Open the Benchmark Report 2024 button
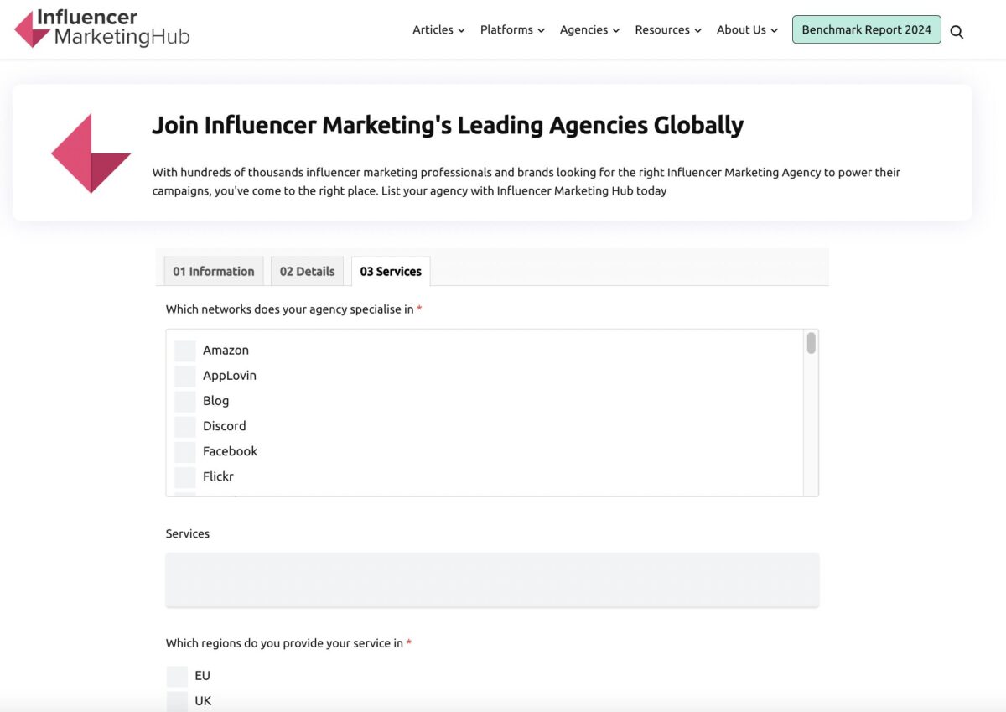Screen dimensions: 1006x712 click(x=866, y=29)
